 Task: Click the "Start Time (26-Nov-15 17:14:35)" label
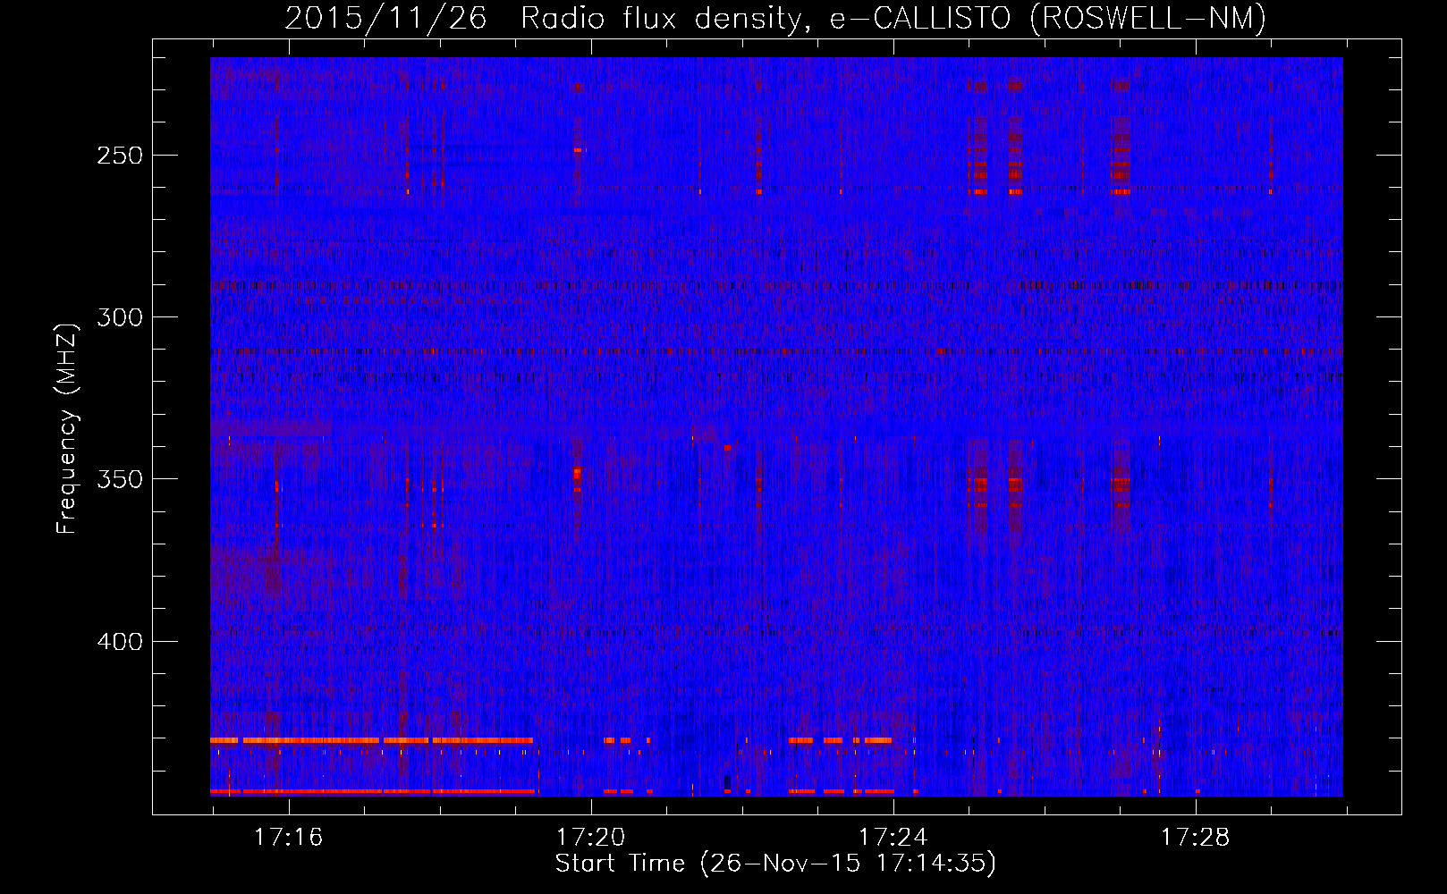pos(775,864)
